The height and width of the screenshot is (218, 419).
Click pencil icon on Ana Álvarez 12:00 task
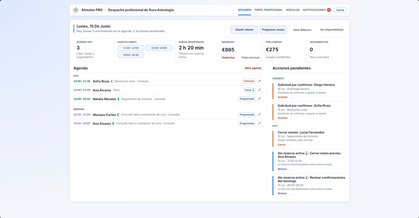point(259,90)
